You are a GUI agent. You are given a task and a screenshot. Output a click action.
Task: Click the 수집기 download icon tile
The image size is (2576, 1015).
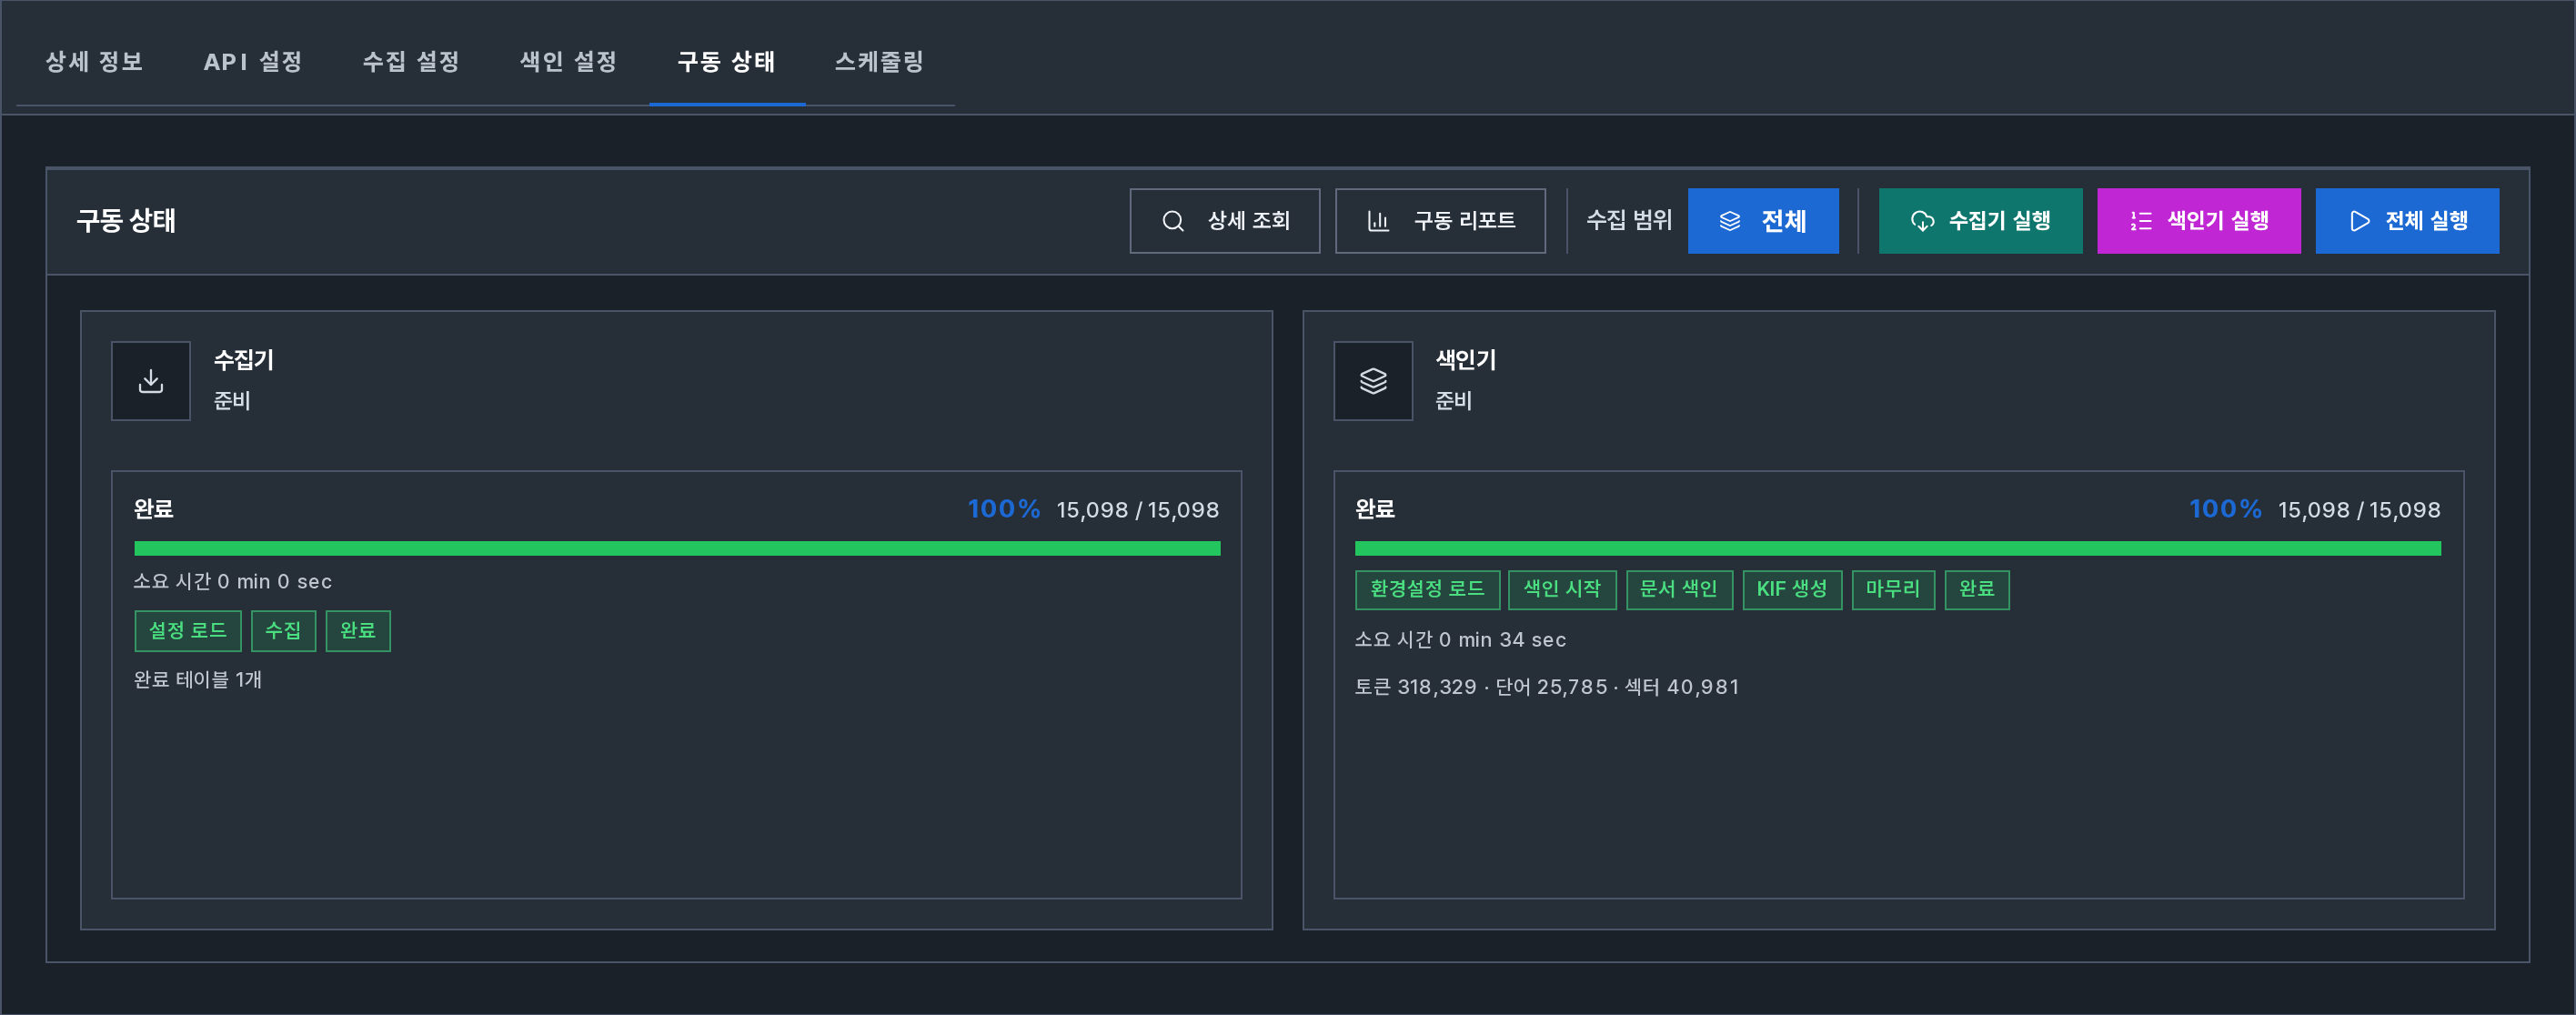(x=151, y=381)
